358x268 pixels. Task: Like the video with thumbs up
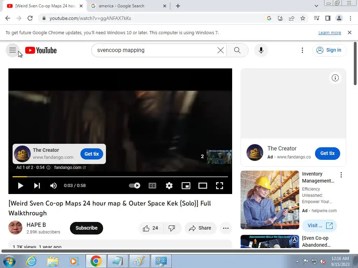point(150,228)
